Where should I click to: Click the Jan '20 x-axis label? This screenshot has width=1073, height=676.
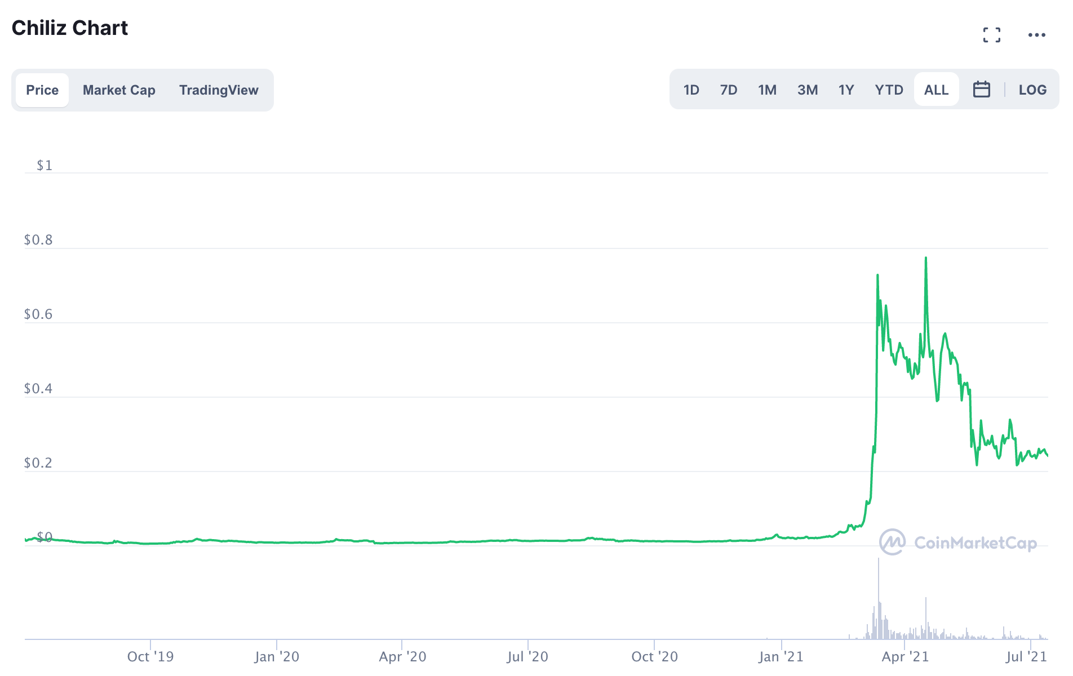pos(277,657)
